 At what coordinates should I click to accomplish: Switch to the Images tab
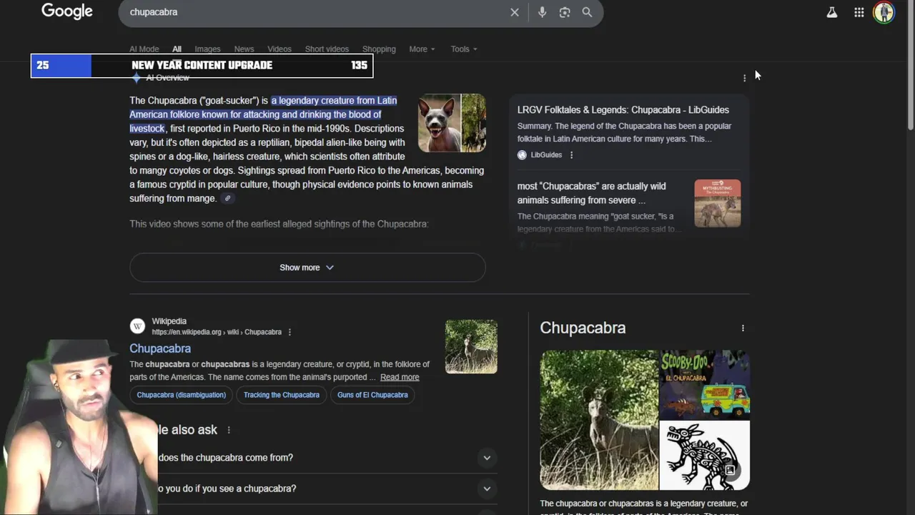(x=207, y=49)
